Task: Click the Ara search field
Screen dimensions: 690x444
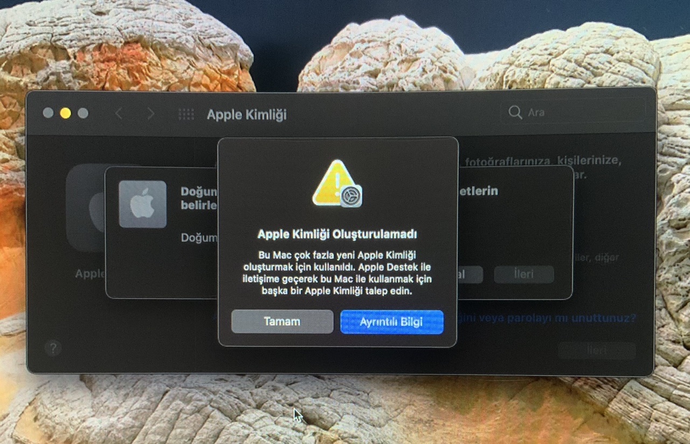Action: point(572,112)
